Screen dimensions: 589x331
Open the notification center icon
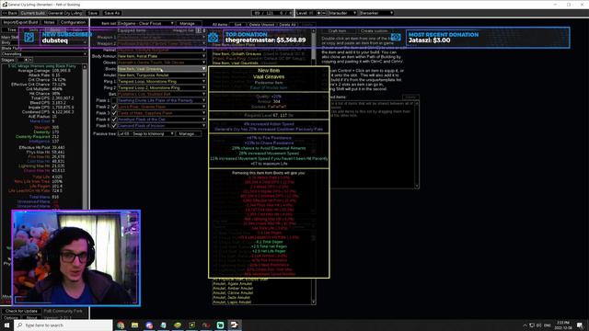(x=581, y=325)
